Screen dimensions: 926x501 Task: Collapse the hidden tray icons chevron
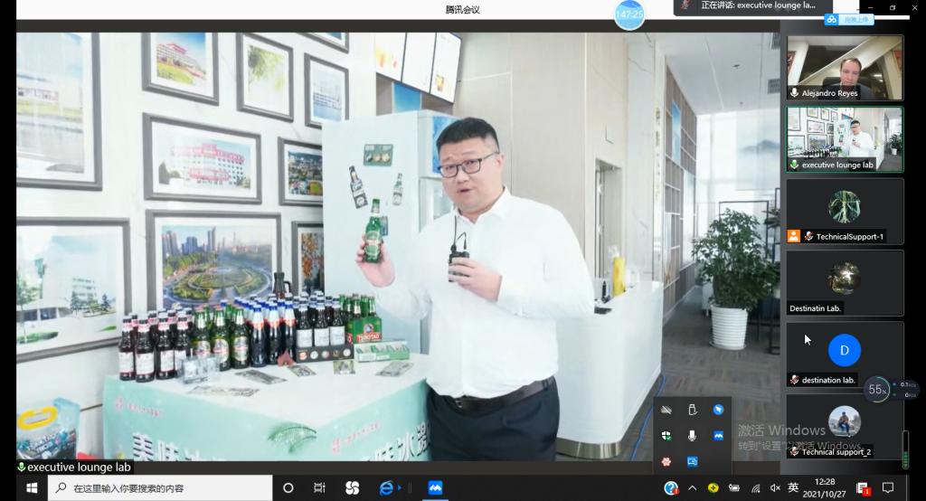692,487
